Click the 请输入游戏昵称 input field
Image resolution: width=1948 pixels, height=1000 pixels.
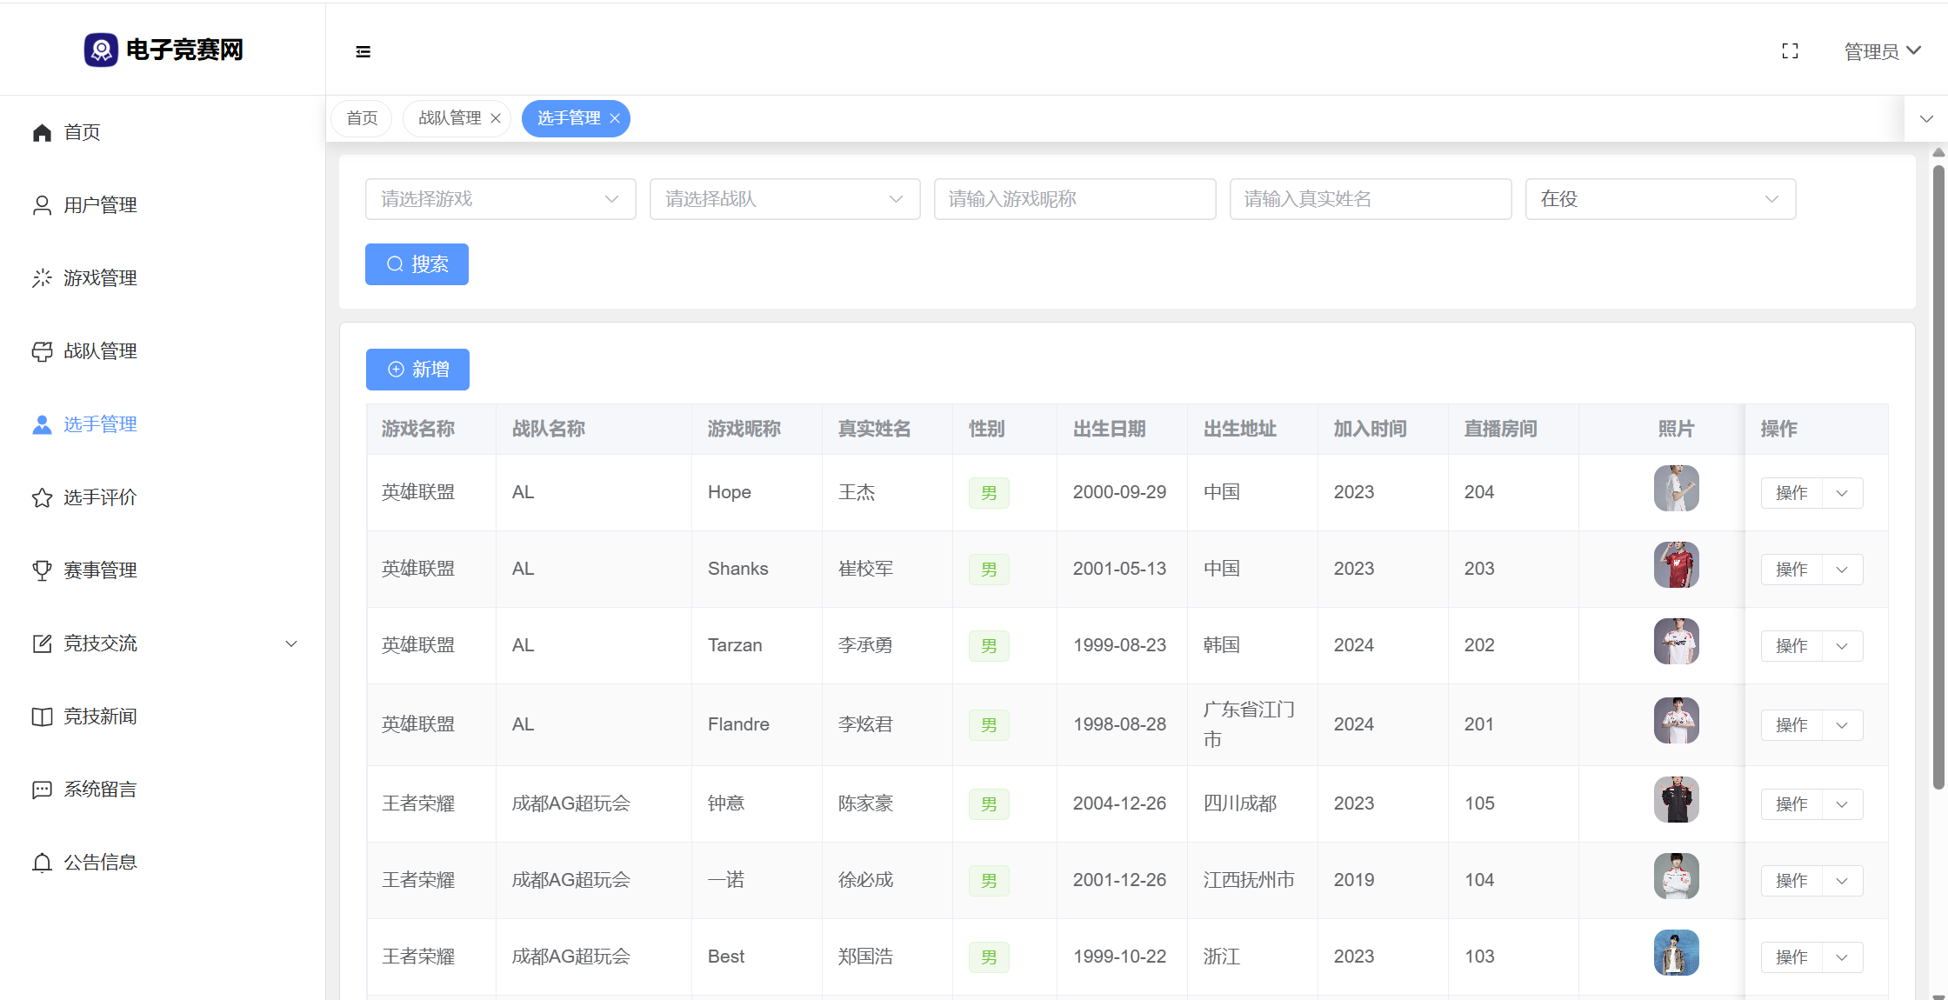[1074, 199]
